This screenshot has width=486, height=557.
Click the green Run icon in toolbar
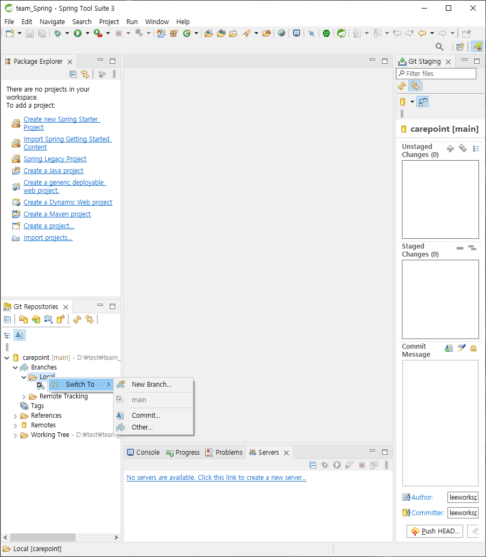click(78, 33)
